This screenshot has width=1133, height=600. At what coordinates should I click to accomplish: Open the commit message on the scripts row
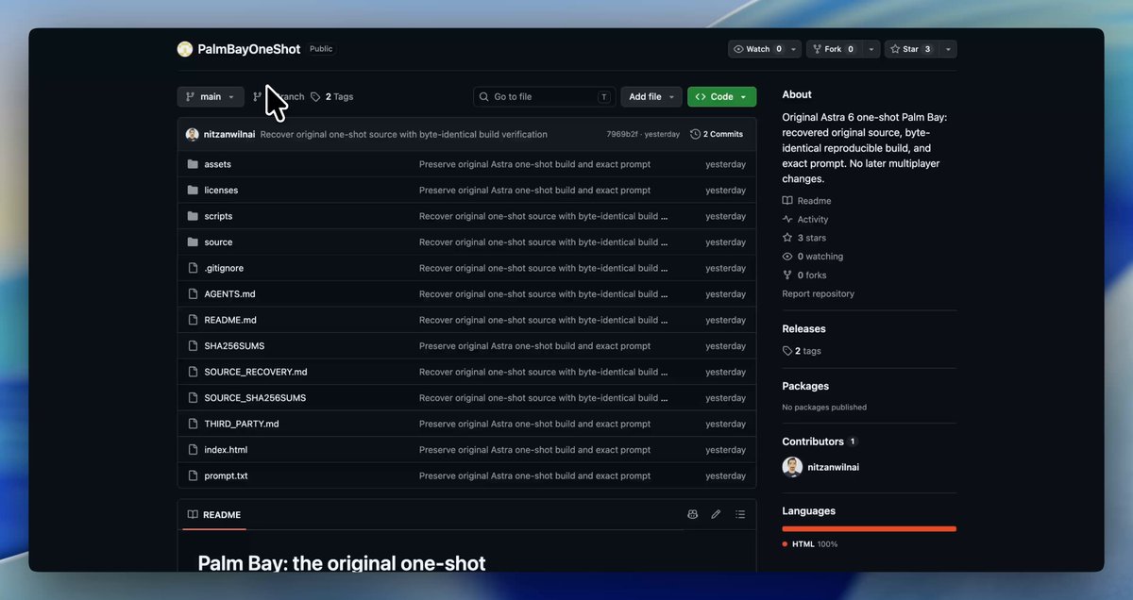tap(544, 216)
